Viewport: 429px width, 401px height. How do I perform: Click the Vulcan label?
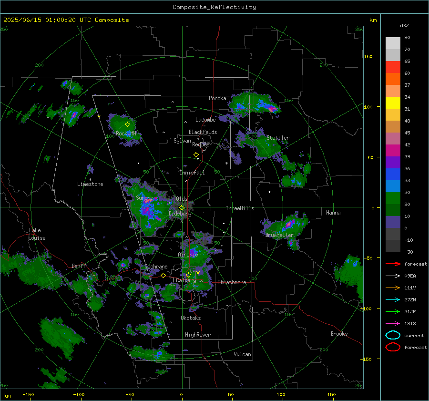point(242,354)
